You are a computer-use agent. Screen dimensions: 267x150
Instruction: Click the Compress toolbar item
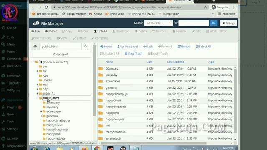[x=100, y=38]
